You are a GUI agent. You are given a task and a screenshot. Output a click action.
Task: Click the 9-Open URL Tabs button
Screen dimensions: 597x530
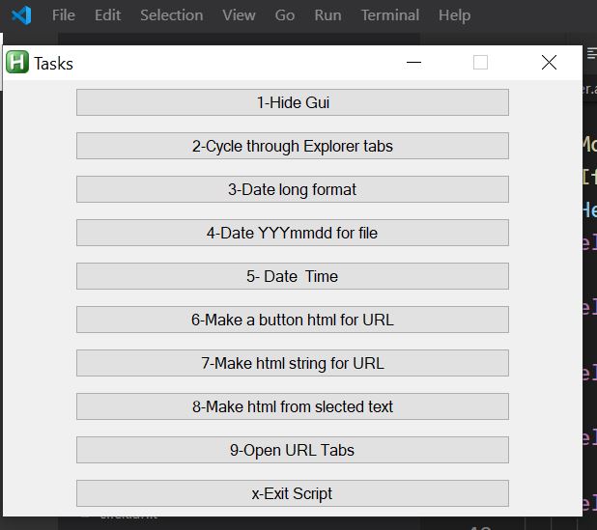(292, 450)
